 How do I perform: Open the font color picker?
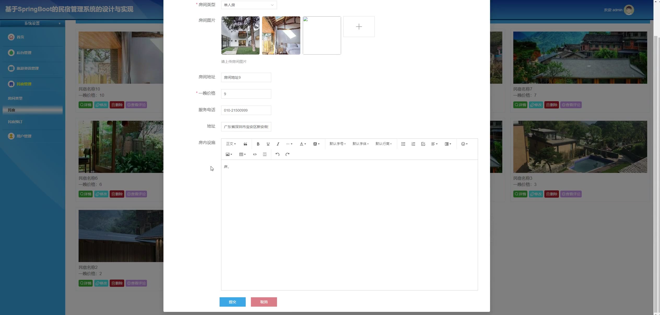coord(303,144)
